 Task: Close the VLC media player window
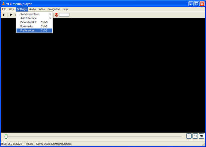click(x=202, y=4)
